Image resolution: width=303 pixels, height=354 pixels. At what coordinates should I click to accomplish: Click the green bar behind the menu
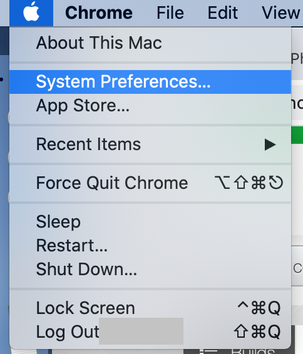pos(297,135)
